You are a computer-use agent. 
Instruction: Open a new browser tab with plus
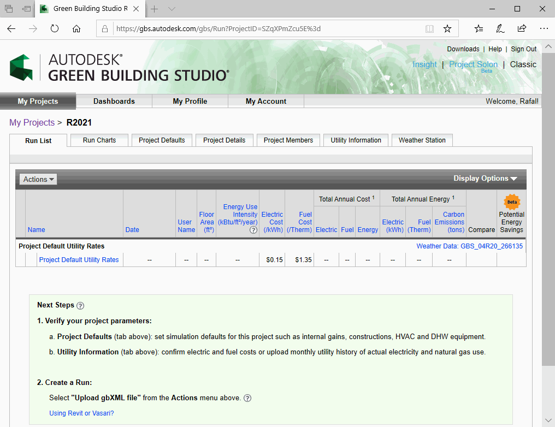pos(155,9)
